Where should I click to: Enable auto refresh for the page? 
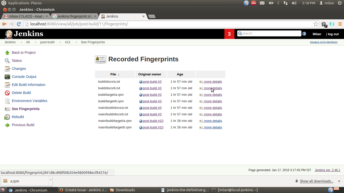pyautogui.click(x=324, y=42)
